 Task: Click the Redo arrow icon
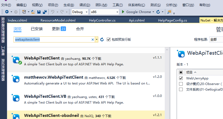coord(62,12)
